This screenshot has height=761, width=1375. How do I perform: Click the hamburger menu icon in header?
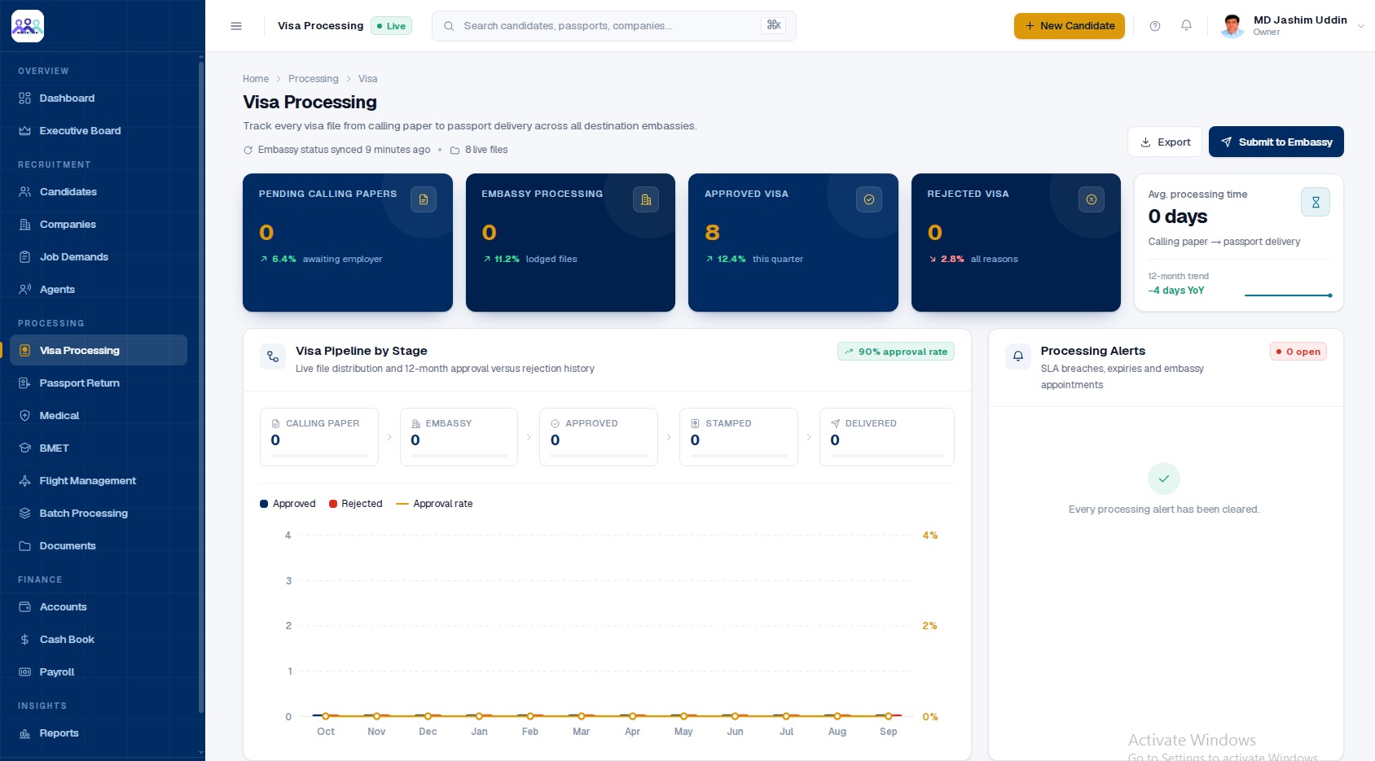tap(236, 26)
